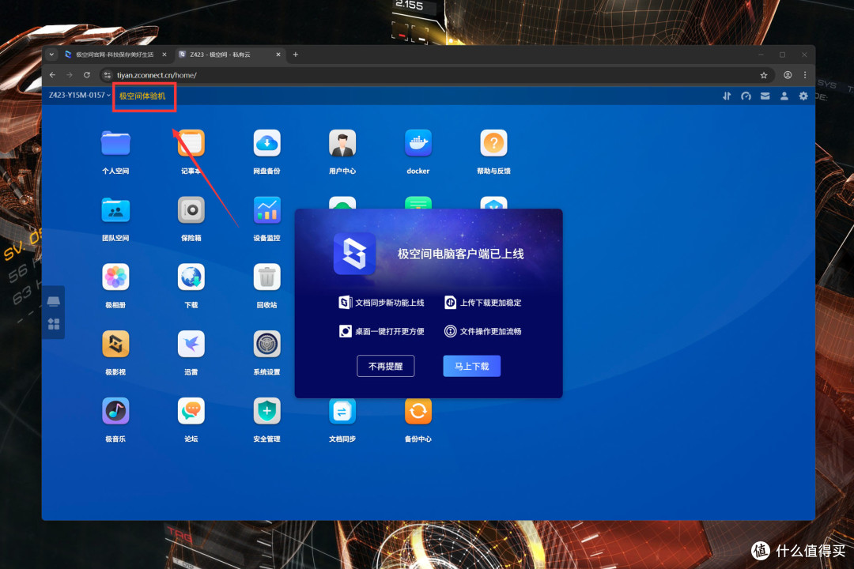Launch the docker app
The height and width of the screenshot is (569, 854).
coord(418,143)
